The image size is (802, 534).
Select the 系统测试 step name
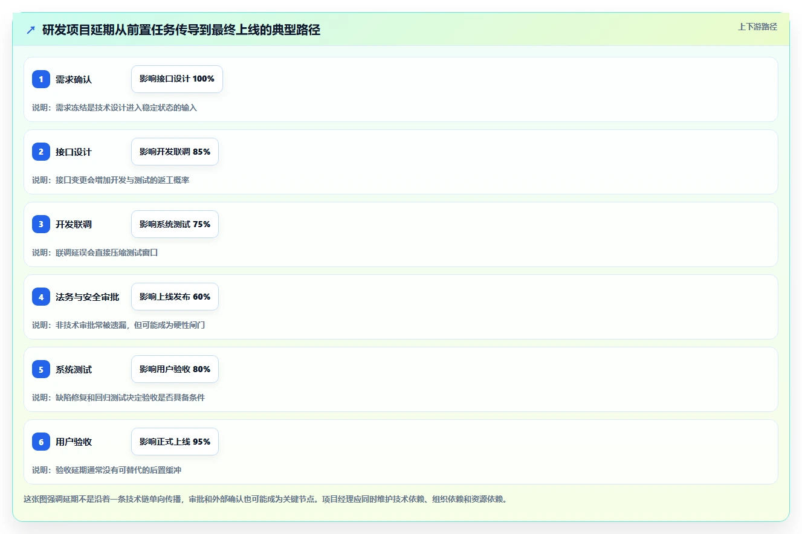tap(74, 369)
